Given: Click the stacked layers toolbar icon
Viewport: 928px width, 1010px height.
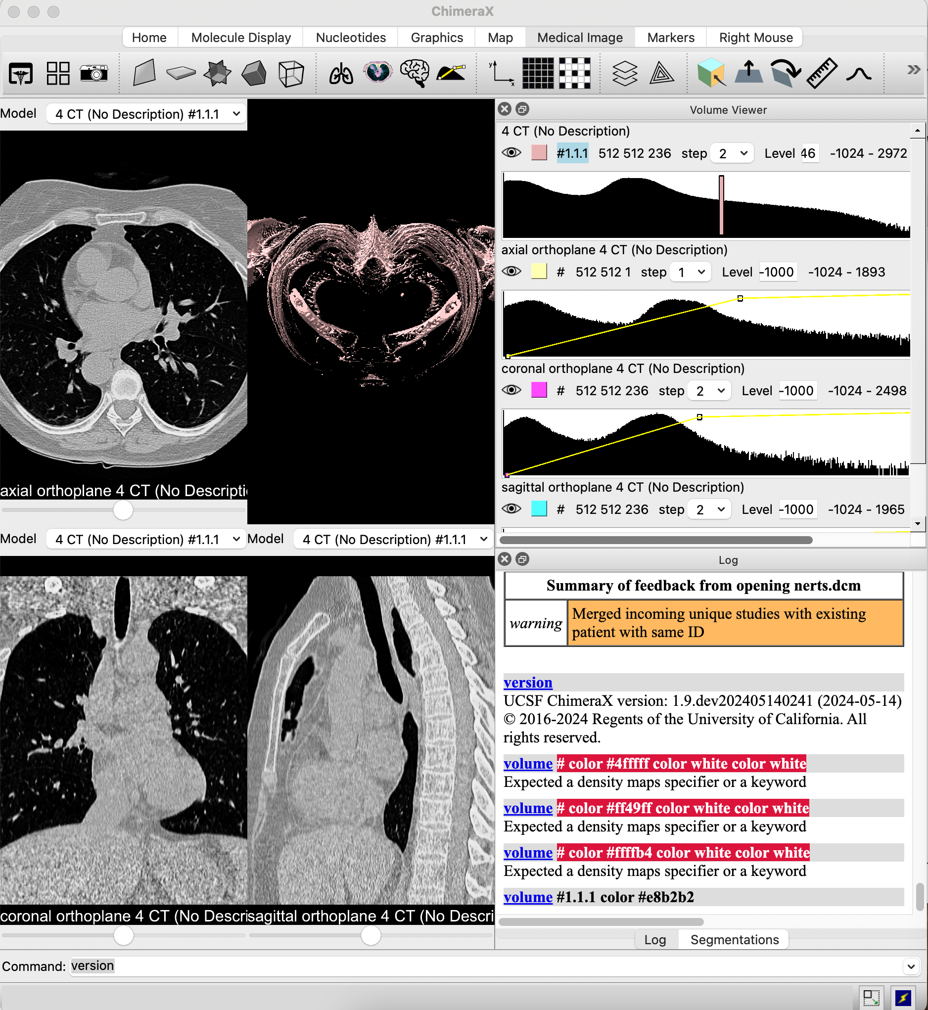Looking at the screenshot, I should pos(625,74).
